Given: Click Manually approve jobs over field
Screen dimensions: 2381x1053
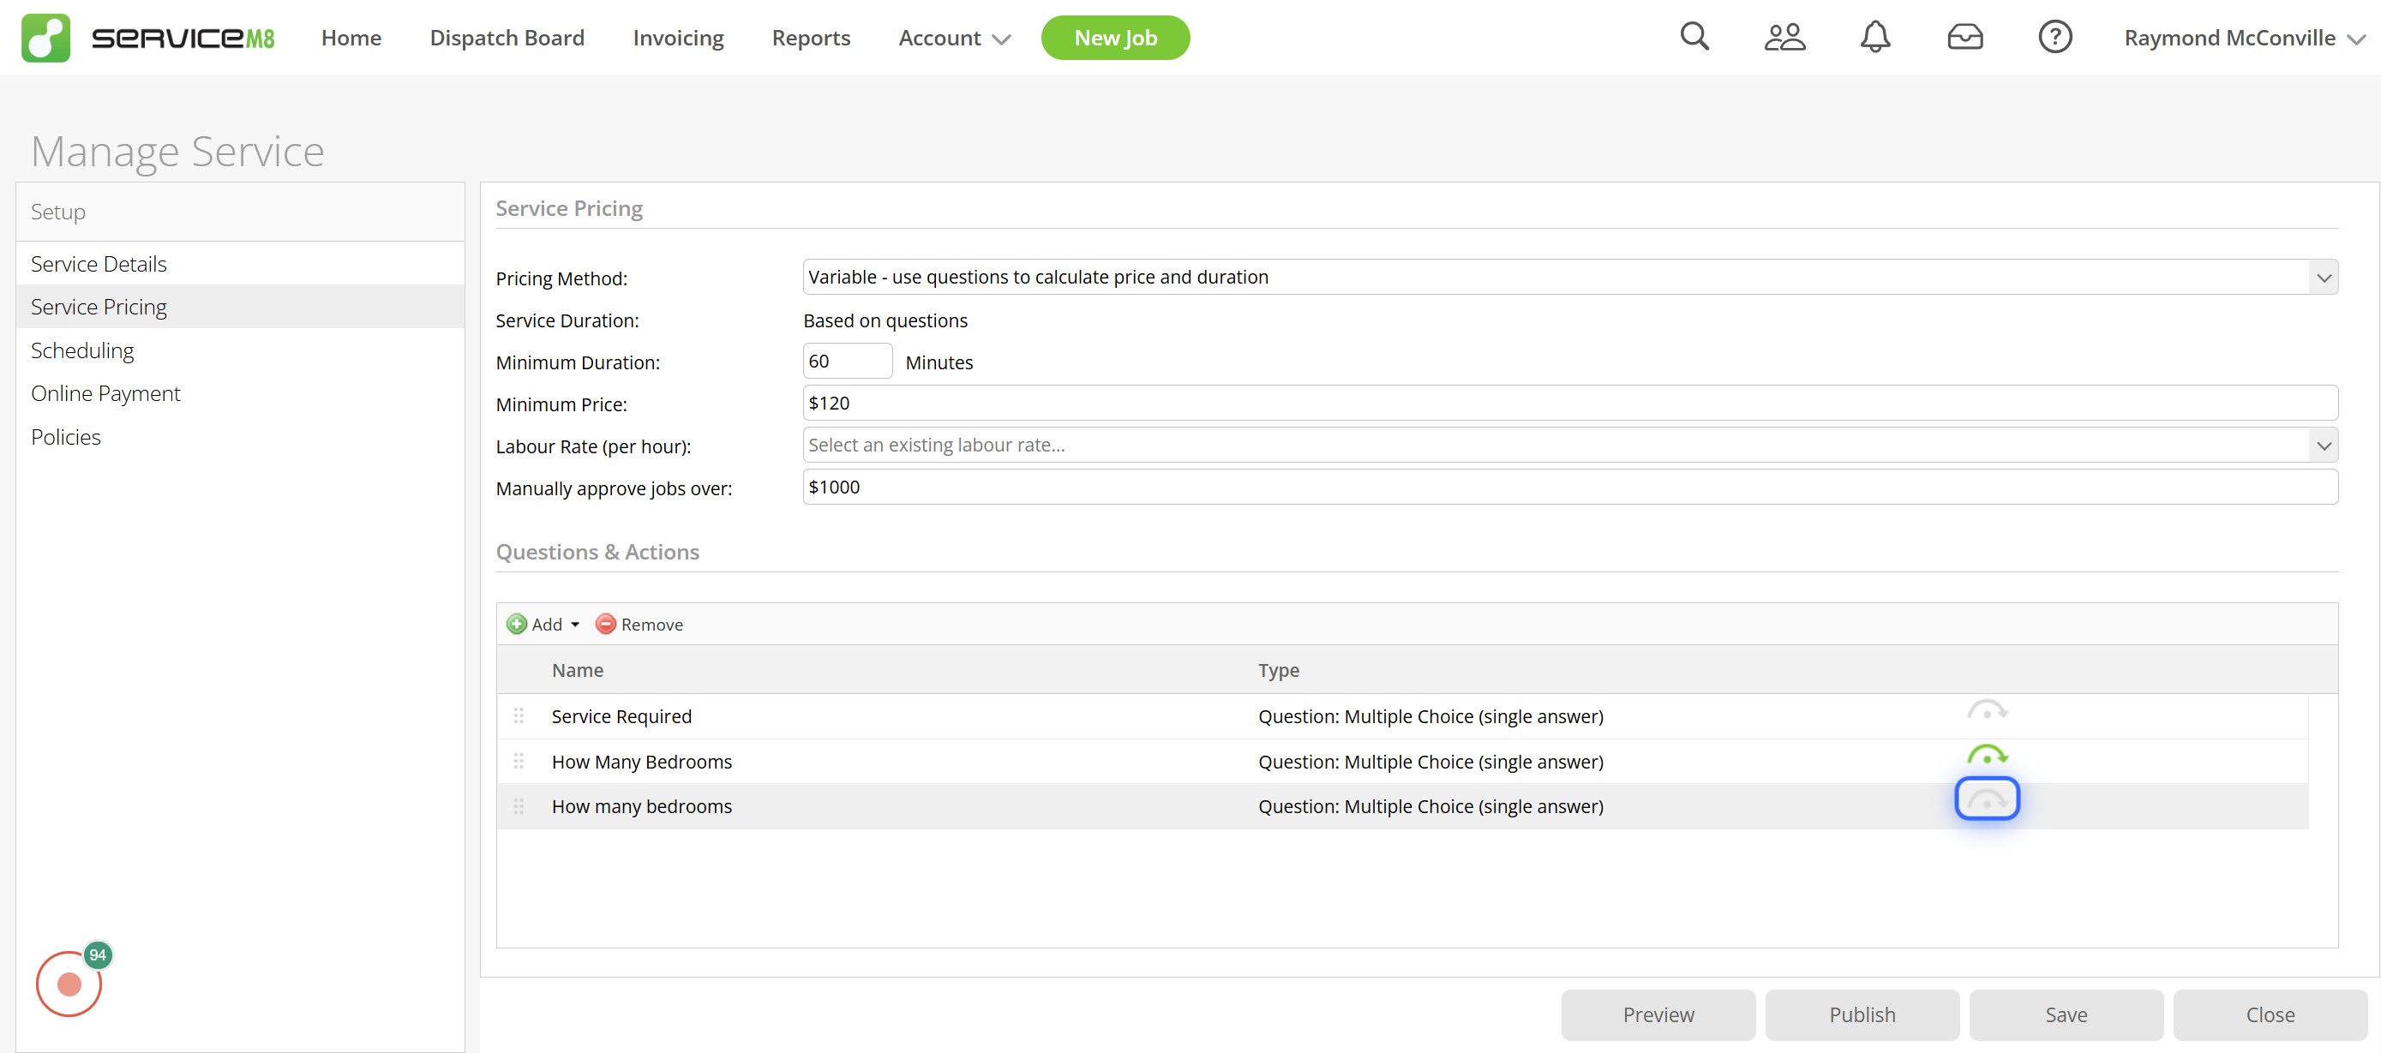Looking at the screenshot, I should point(1570,487).
